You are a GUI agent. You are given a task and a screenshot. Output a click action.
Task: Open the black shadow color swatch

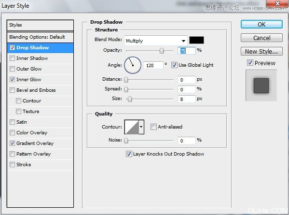pyautogui.click(x=196, y=40)
